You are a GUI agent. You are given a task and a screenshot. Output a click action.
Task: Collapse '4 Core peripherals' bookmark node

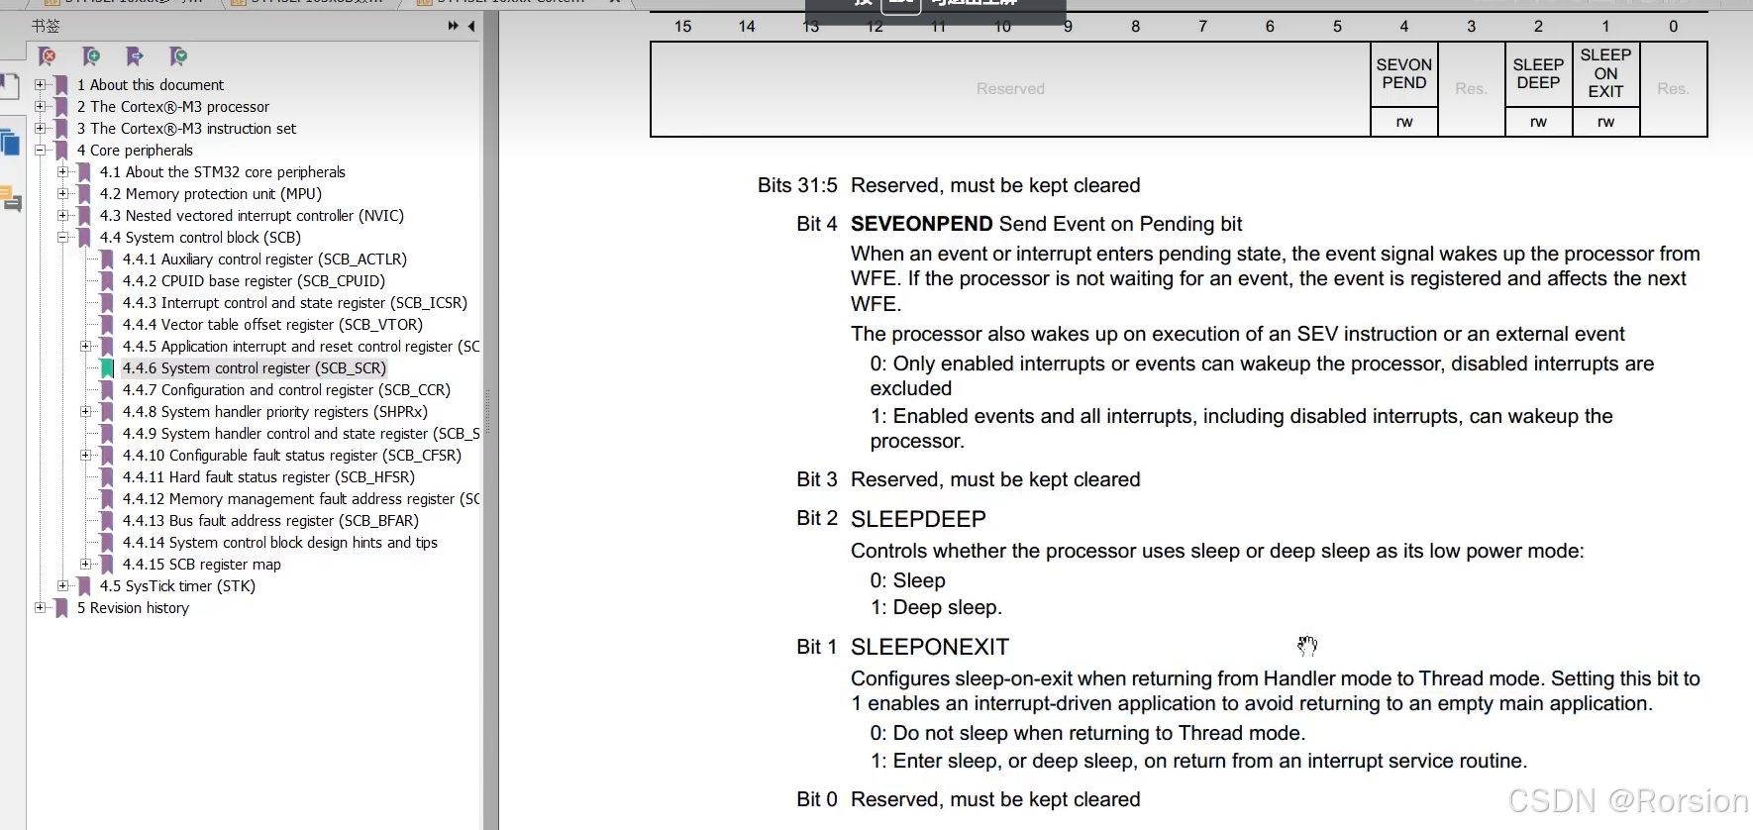tap(41, 151)
